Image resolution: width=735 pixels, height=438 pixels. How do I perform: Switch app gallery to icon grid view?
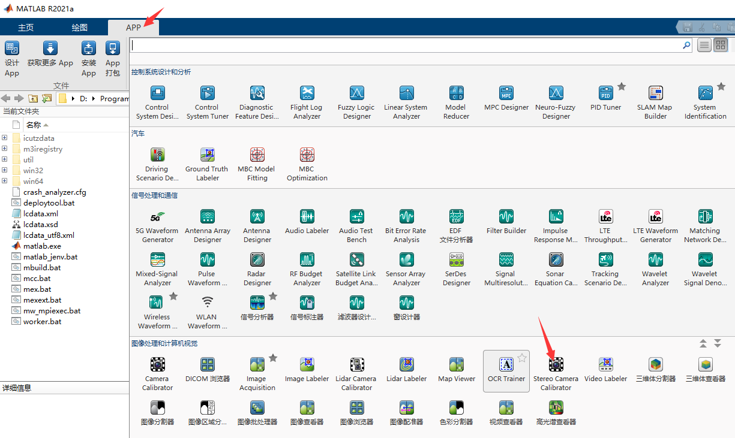(x=721, y=45)
